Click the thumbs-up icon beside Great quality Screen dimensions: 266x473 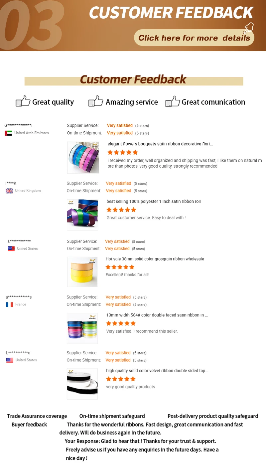tap(23, 101)
